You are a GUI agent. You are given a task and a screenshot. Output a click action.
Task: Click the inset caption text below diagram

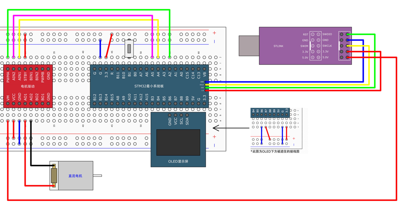275,152
